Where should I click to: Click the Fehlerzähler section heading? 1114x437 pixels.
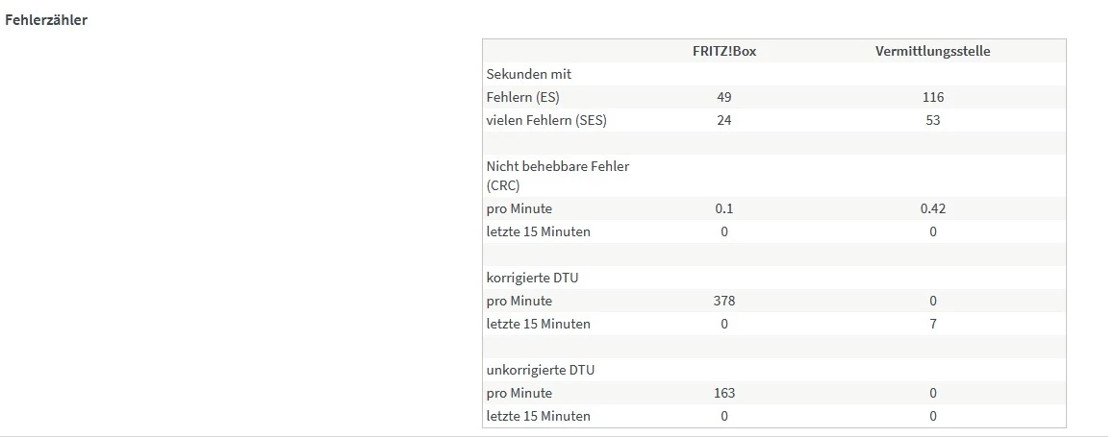click(46, 20)
